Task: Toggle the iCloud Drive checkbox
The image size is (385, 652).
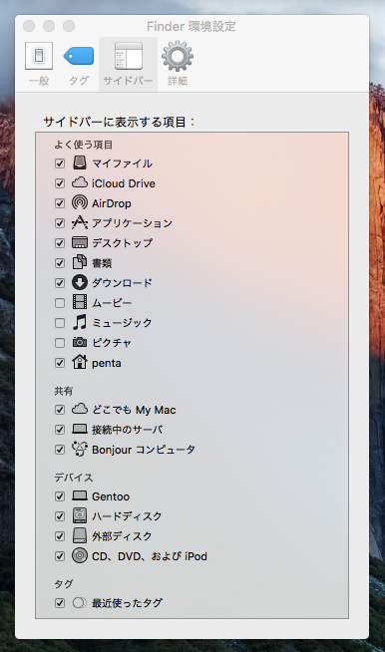Action: point(60,183)
